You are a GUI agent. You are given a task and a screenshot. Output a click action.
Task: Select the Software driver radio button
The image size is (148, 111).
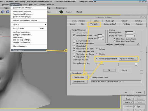[x=97, y=49]
